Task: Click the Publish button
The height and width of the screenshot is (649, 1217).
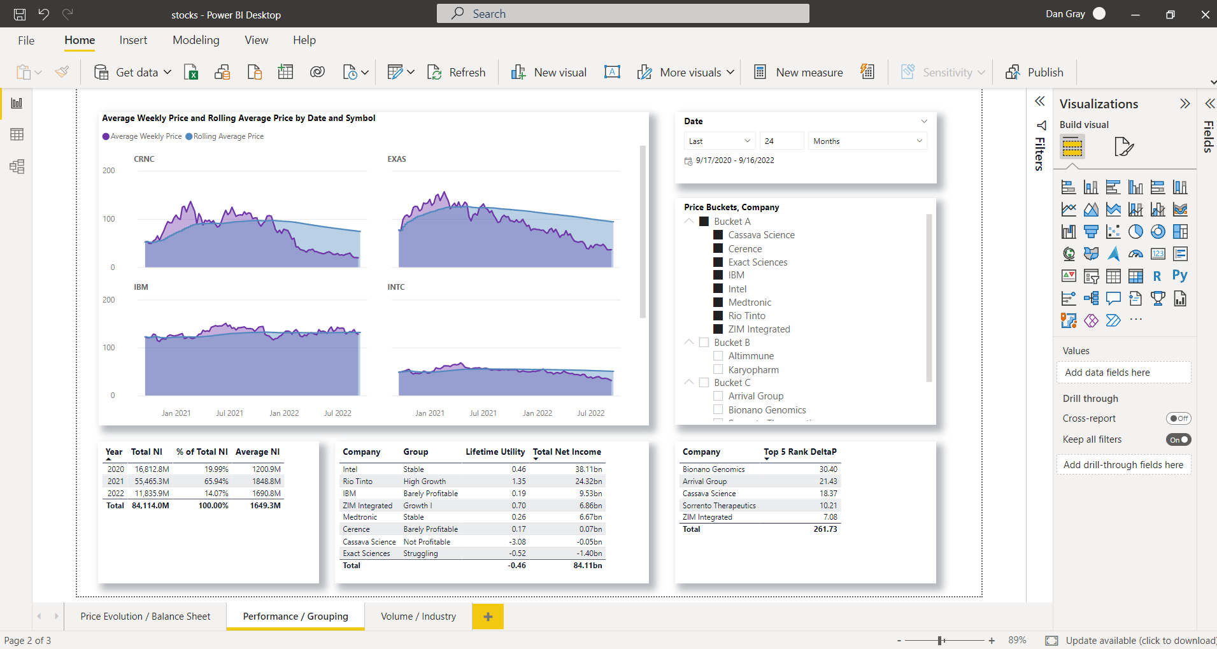Action: click(x=1034, y=72)
